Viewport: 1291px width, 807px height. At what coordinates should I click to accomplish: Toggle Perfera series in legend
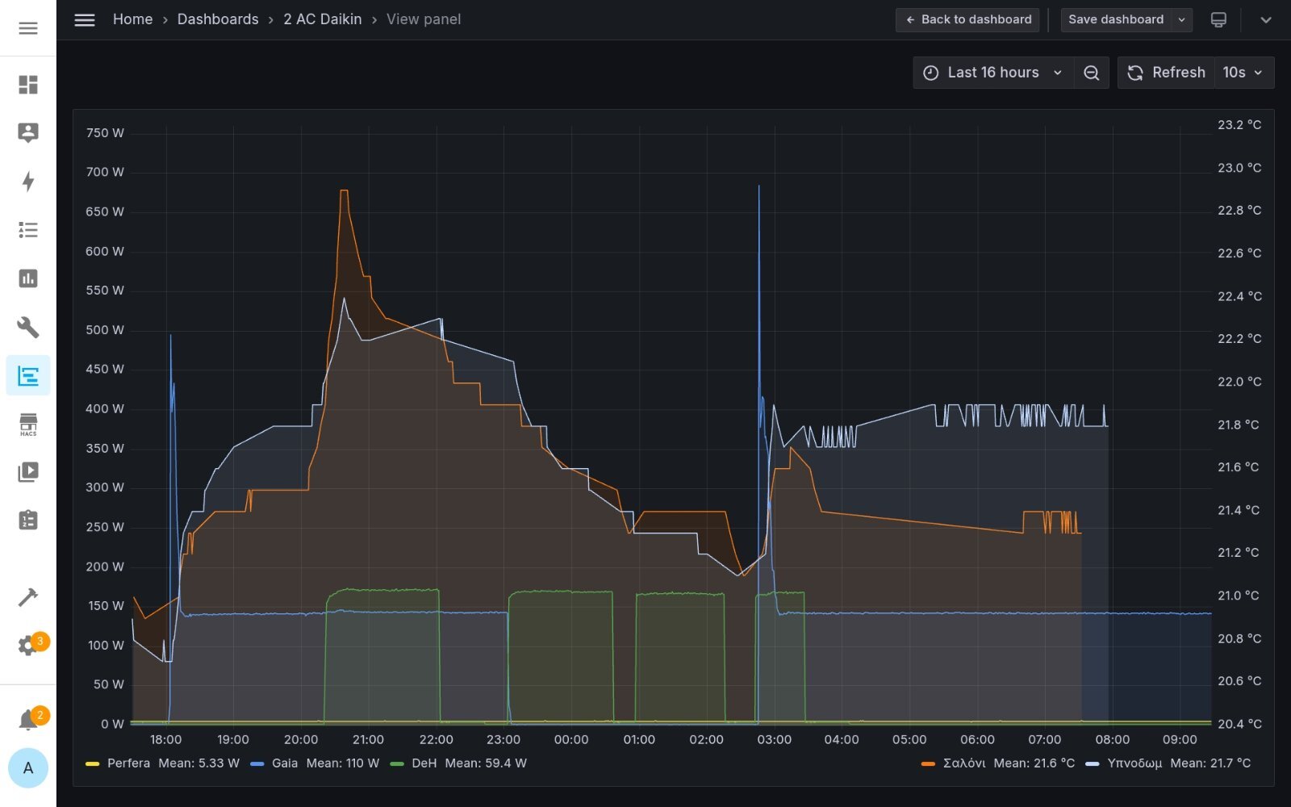128,763
